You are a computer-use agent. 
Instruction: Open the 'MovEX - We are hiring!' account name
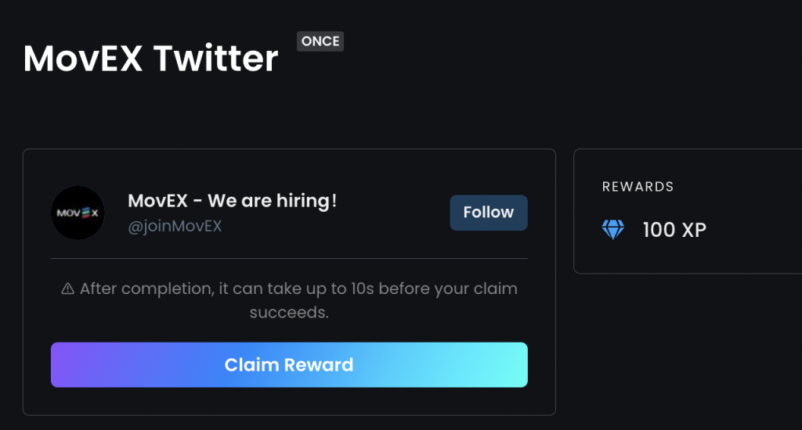(x=232, y=201)
